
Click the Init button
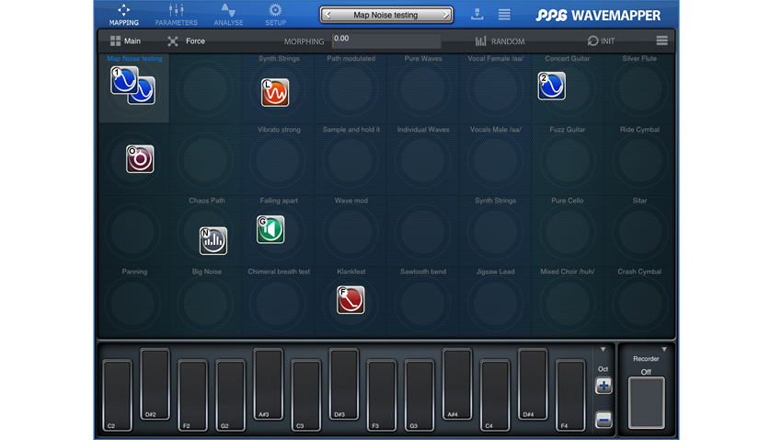coord(601,41)
